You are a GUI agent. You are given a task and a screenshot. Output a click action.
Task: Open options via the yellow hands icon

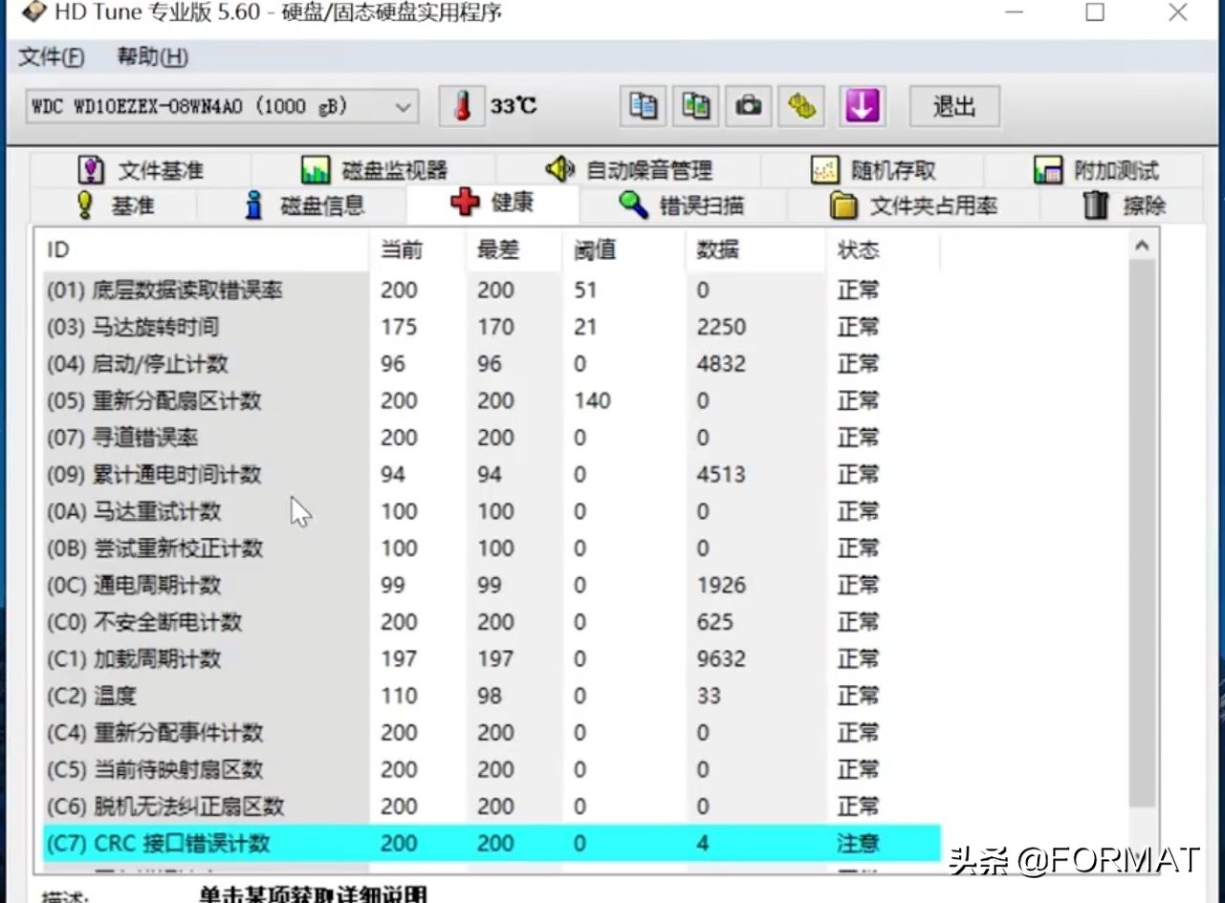click(x=801, y=106)
